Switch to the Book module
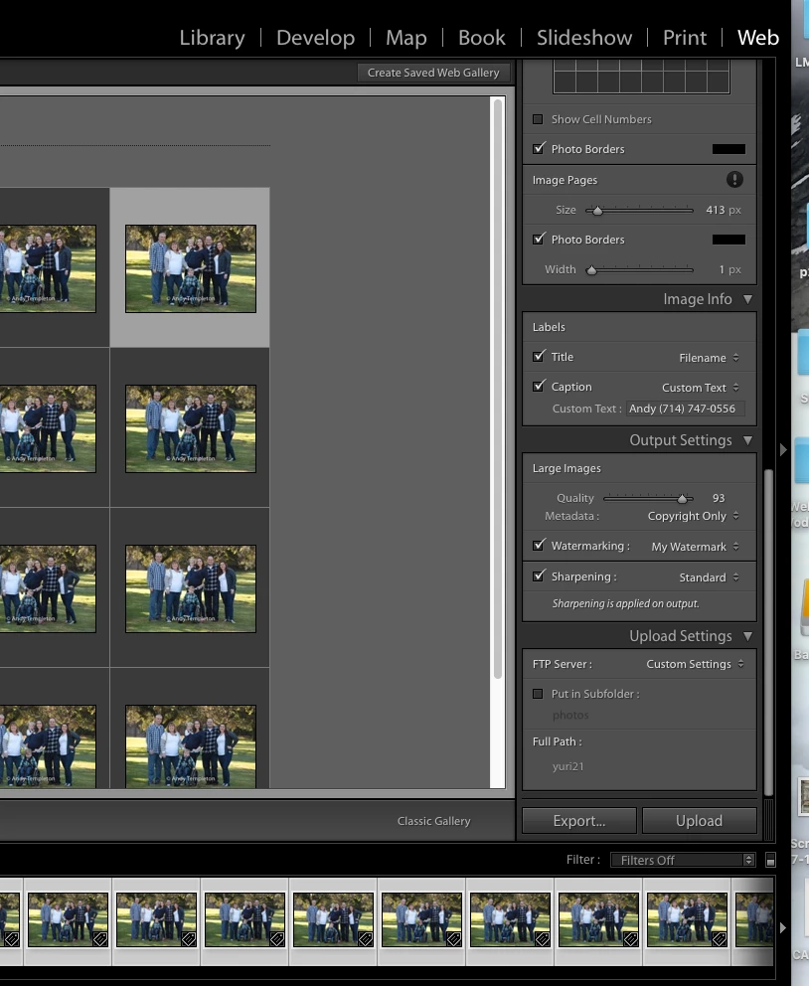 pos(481,38)
